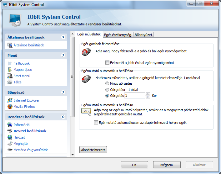The image size is (221, 174).
Task: Open the Internet Explorer settings link
Action: pyautogui.click(x=26, y=100)
